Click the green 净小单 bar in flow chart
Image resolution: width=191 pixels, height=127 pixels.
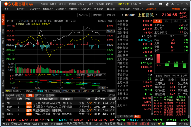coord(184,66)
